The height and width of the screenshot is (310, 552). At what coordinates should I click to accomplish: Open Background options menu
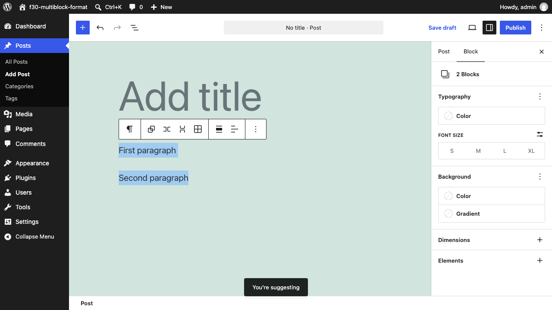[x=540, y=177]
